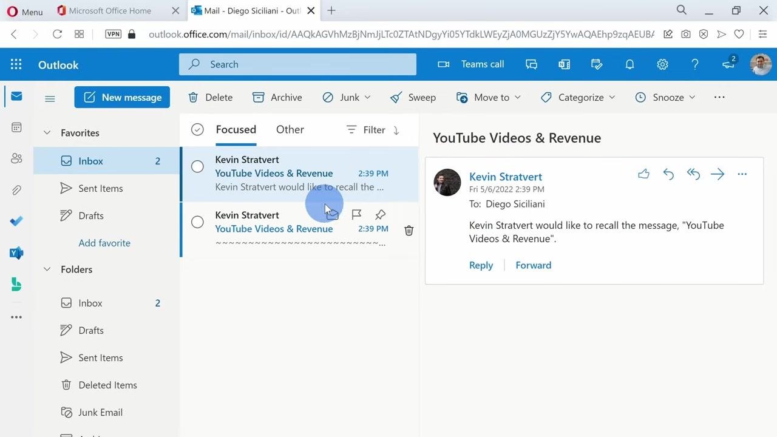Click the forward arrow icon in reading pane
777x437 pixels.
pos(718,174)
